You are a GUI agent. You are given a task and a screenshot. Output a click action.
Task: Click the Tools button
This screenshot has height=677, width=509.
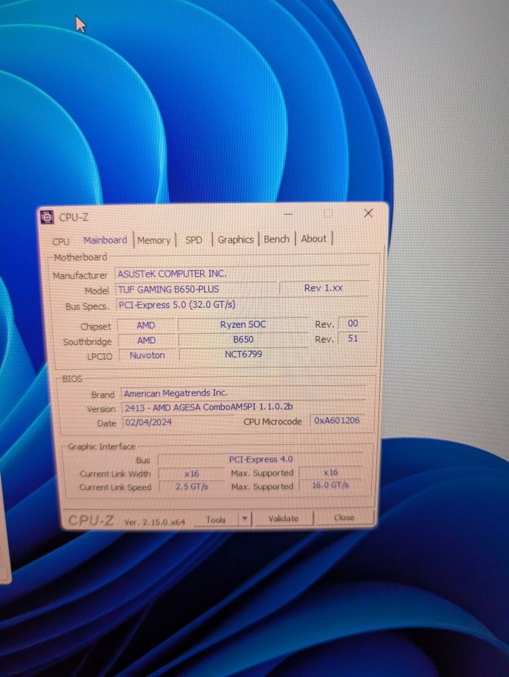[215, 520]
